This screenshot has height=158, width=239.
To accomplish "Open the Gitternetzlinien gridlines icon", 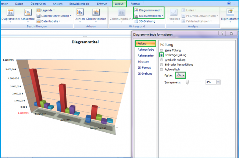I will 96,12.
